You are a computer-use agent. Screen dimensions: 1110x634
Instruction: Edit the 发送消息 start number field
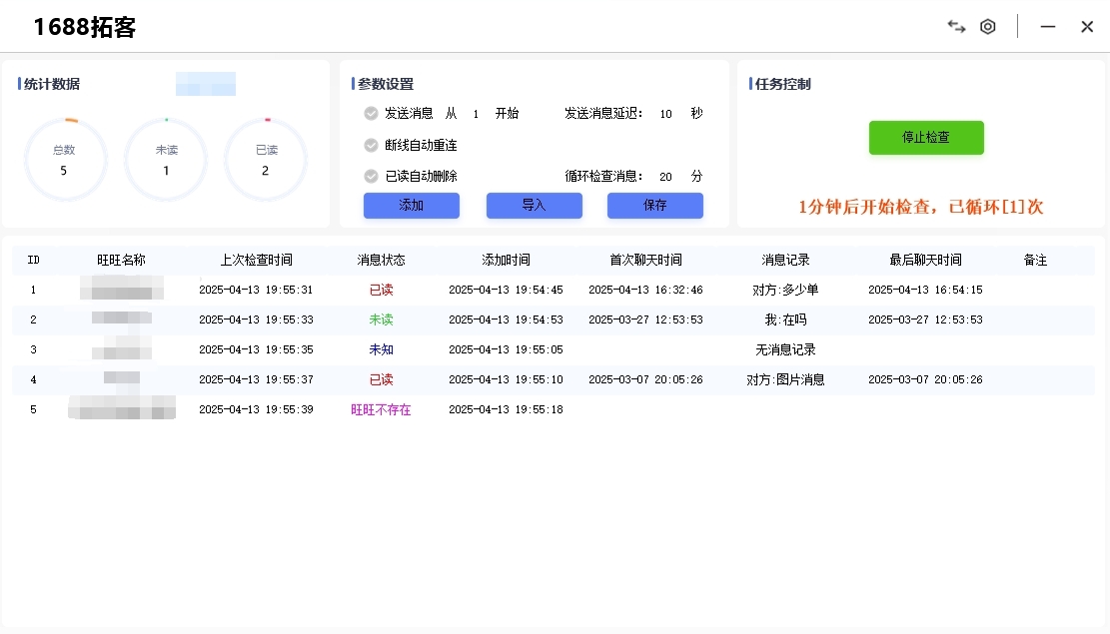point(476,114)
